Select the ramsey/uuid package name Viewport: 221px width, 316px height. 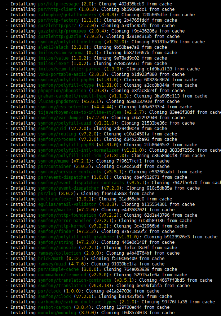52,264
